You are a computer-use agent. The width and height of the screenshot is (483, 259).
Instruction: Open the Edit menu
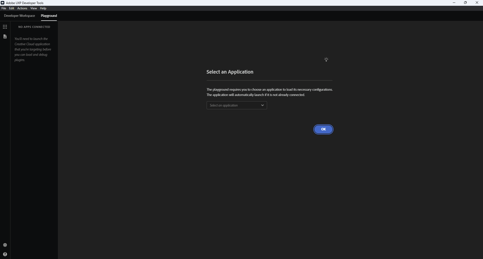point(12,8)
